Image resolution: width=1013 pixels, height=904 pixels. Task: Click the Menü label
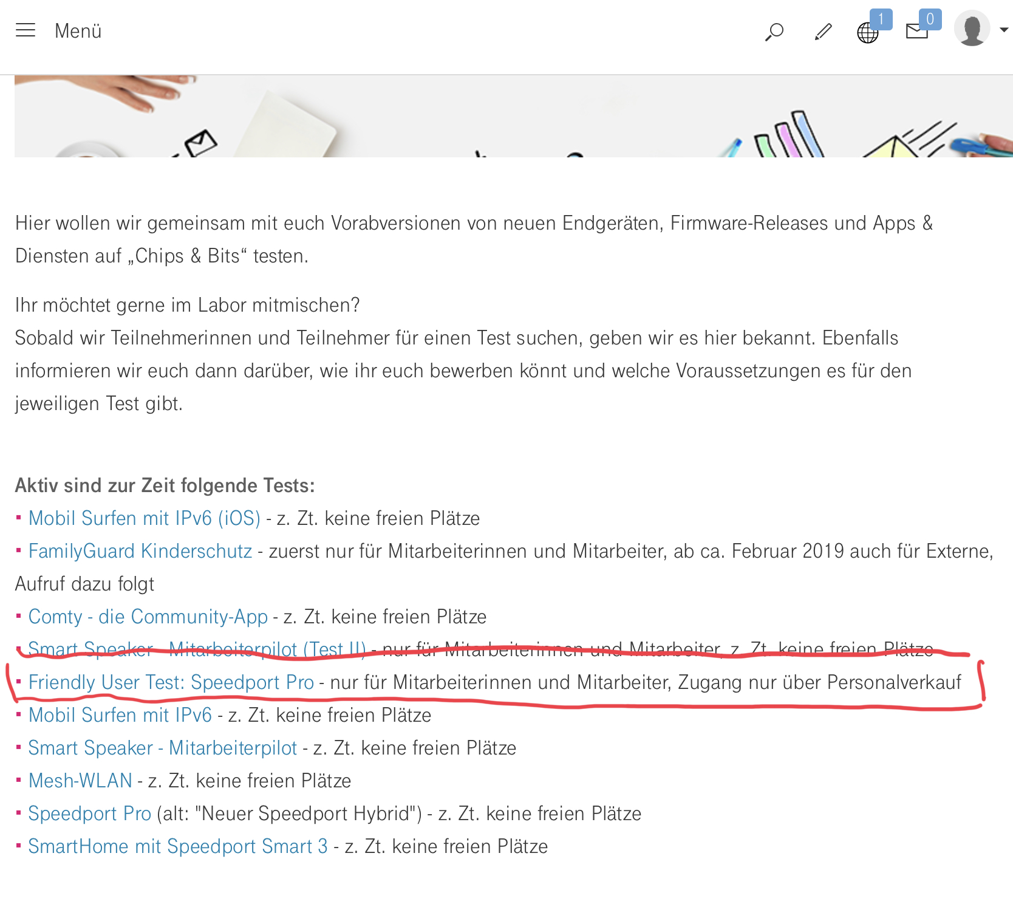click(78, 31)
